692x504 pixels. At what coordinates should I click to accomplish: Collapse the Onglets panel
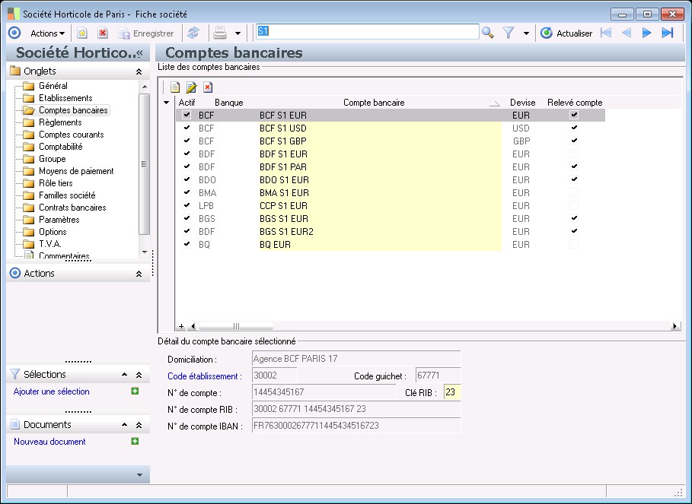(139, 71)
